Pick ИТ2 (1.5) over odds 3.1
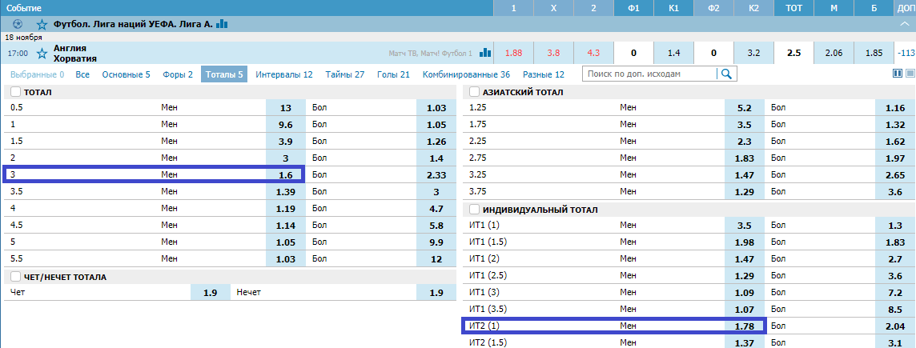 click(x=895, y=342)
